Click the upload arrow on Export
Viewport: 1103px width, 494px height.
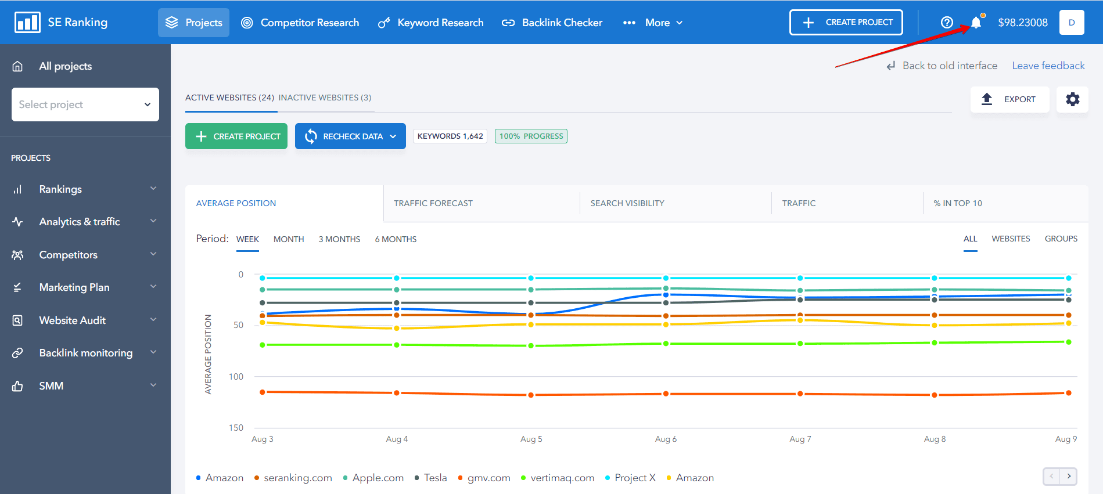tap(987, 99)
